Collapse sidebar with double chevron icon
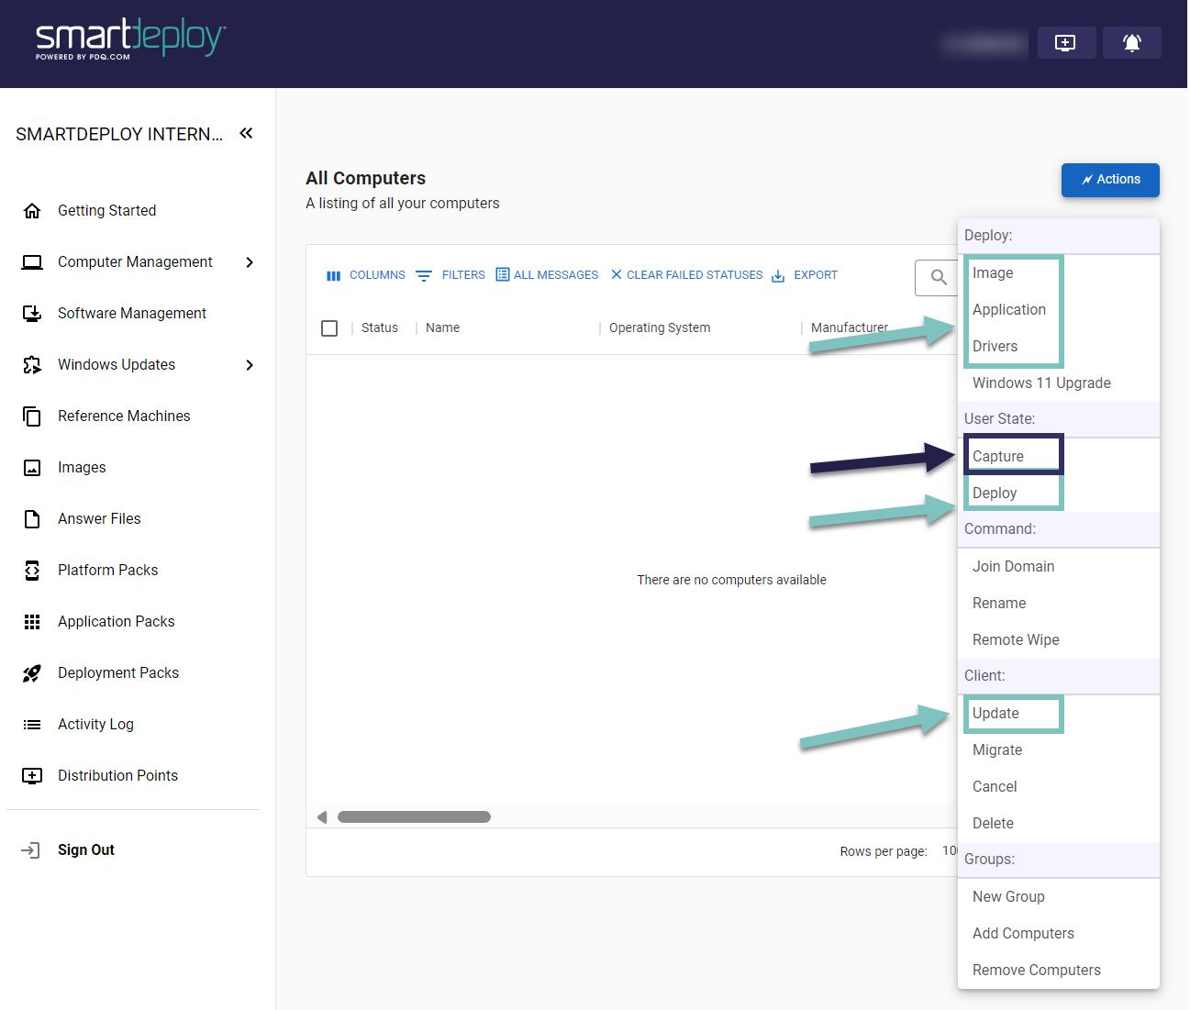 (x=246, y=134)
